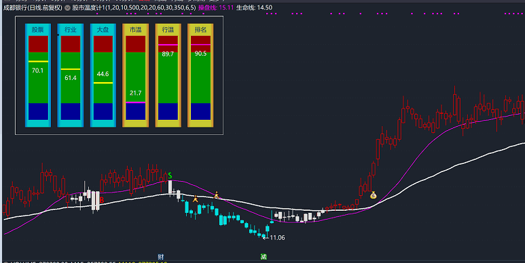Click the 大盘 thermometer header
The height and width of the screenshot is (263, 525).
[x=103, y=30]
